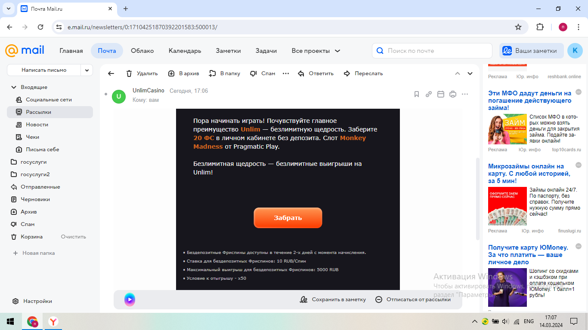Open Календарь in top navigation
The width and height of the screenshot is (588, 330).
185,51
